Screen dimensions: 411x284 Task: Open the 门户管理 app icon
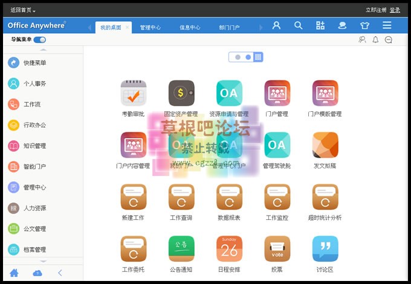(x=277, y=93)
